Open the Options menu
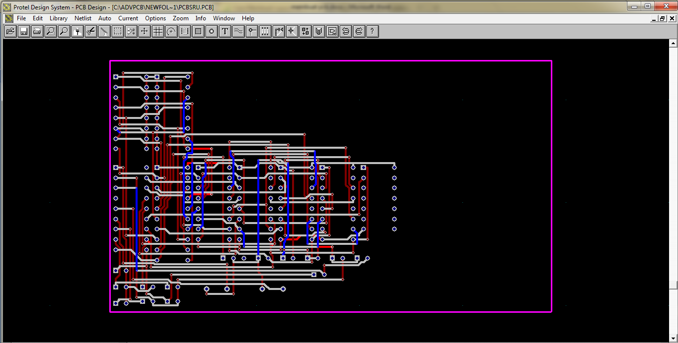678x343 pixels. tap(155, 18)
